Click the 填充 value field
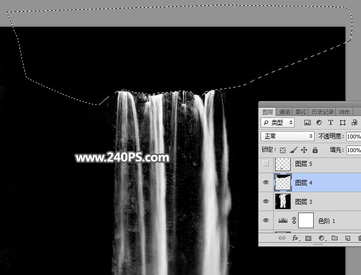Viewport: 361px width, 275px height. [354, 150]
